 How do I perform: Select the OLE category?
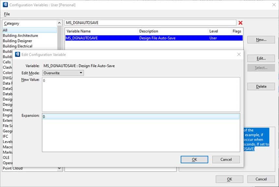[x=7, y=158]
